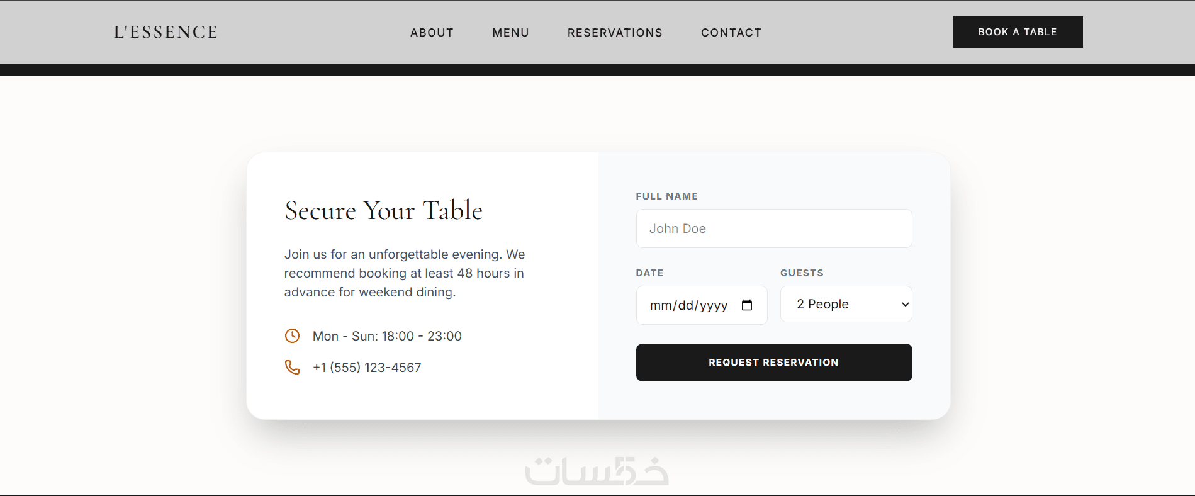Image resolution: width=1195 pixels, height=496 pixels.
Task: Click the clock icon beside opening hours
Action: [x=292, y=336]
